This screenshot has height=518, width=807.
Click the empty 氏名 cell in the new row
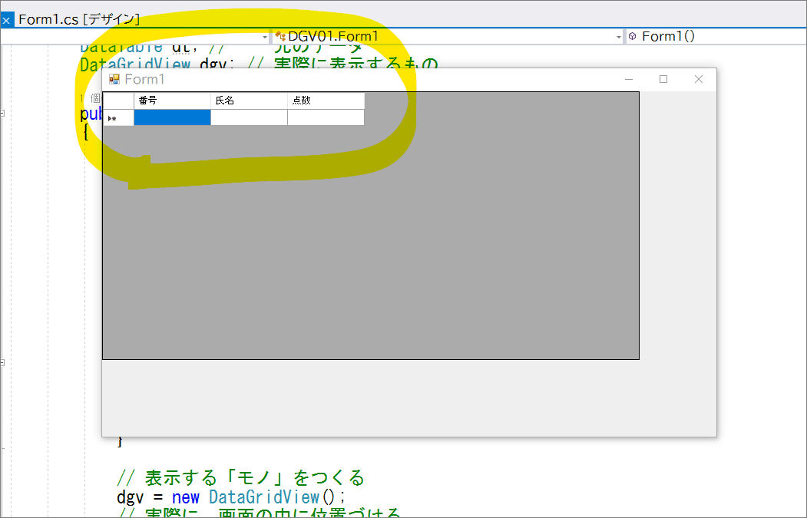coord(249,117)
